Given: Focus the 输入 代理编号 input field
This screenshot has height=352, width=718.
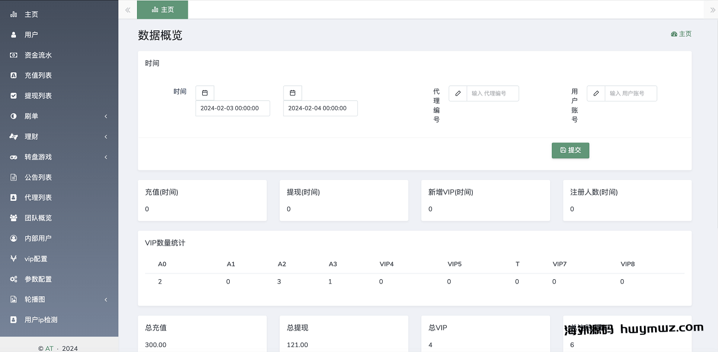Looking at the screenshot, I should 492,94.
